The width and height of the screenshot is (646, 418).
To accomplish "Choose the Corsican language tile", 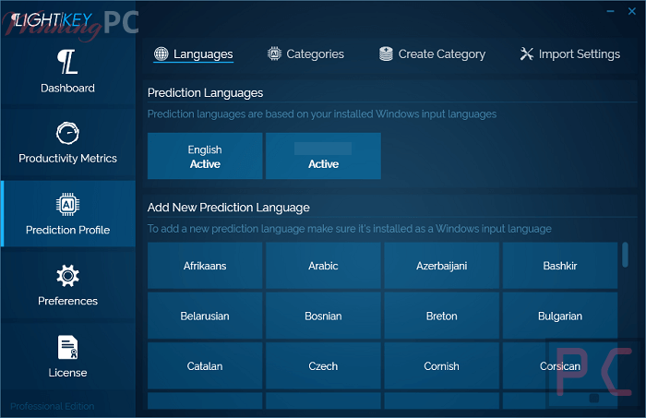I will [560, 365].
